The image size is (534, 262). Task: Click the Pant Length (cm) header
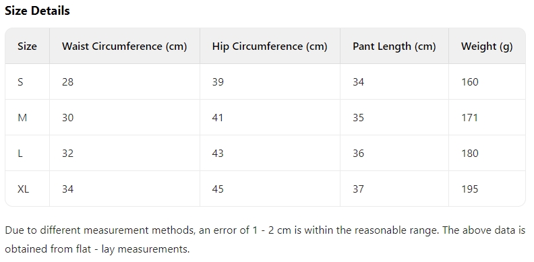pos(394,46)
